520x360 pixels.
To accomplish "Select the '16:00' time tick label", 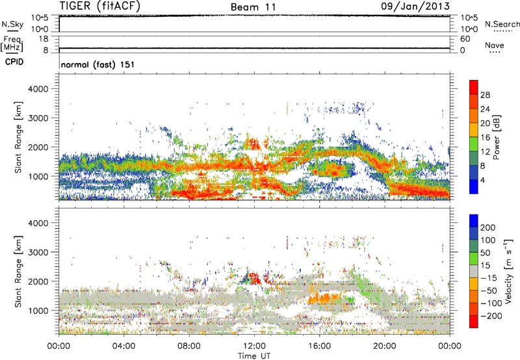I will click(320, 346).
